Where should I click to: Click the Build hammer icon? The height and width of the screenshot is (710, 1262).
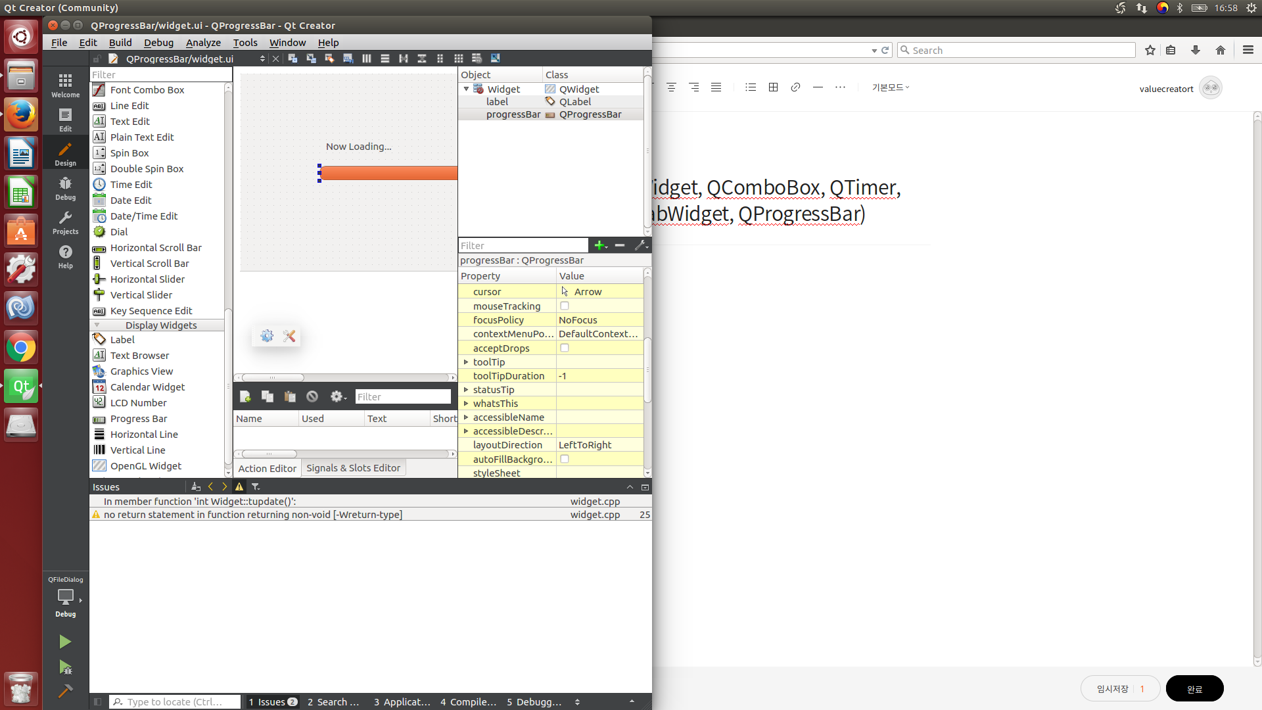coord(65,690)
